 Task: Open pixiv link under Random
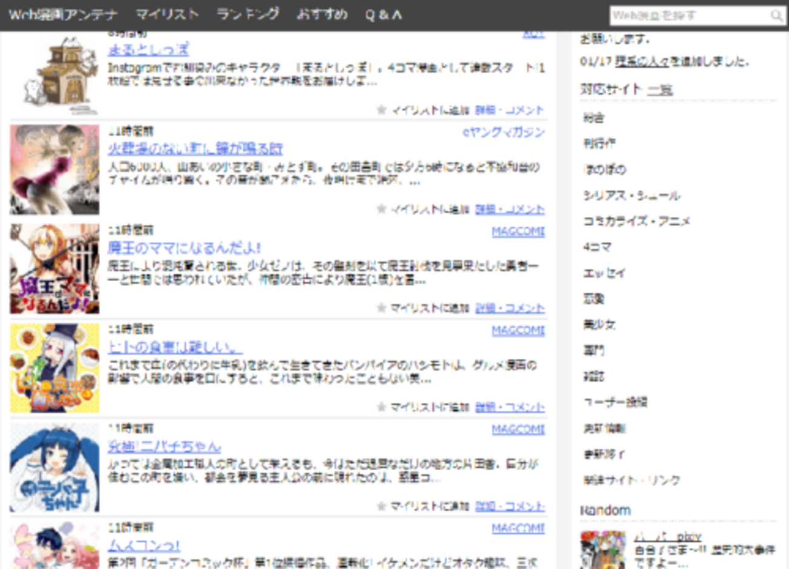coord(668,536)
